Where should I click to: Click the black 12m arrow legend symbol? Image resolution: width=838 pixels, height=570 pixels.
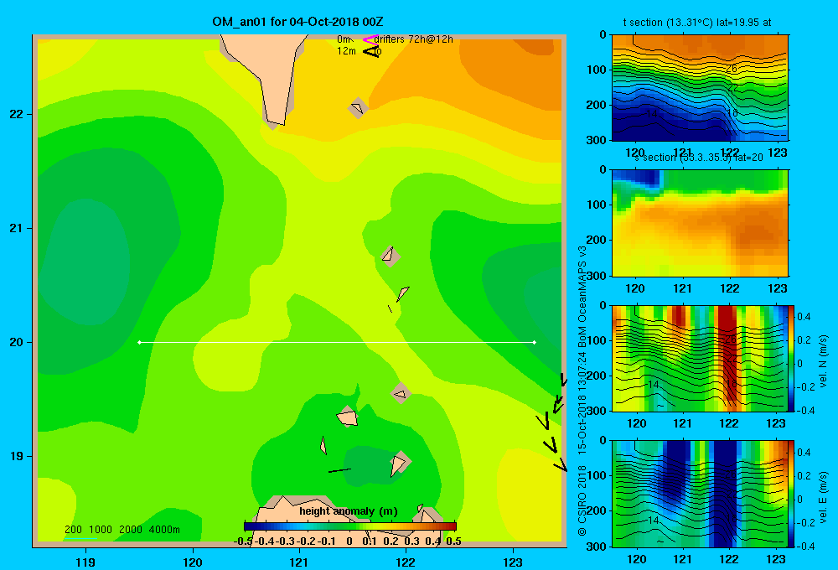371,51
